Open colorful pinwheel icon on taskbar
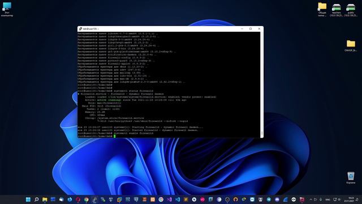362x204 pixels. coord(161,199)
